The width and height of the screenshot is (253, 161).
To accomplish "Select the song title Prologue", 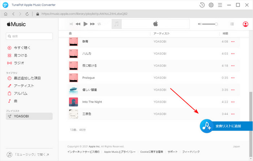I will (x=89, y=78).
